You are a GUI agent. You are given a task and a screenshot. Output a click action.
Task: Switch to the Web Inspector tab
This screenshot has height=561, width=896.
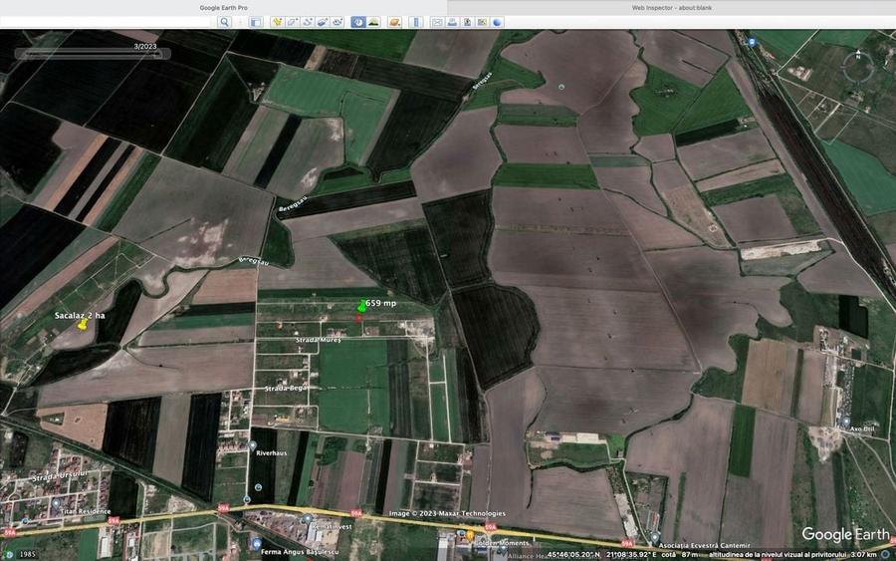pos(671,7)
